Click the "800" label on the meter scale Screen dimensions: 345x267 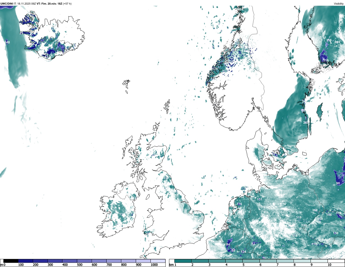124,265
